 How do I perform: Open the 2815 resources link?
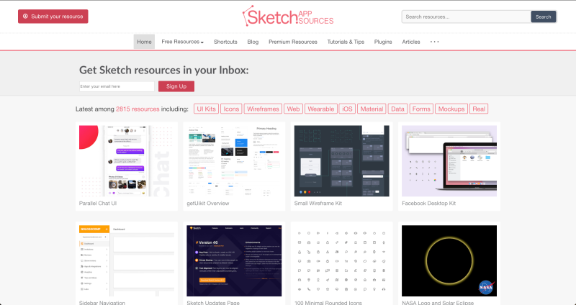coord(138,109)
